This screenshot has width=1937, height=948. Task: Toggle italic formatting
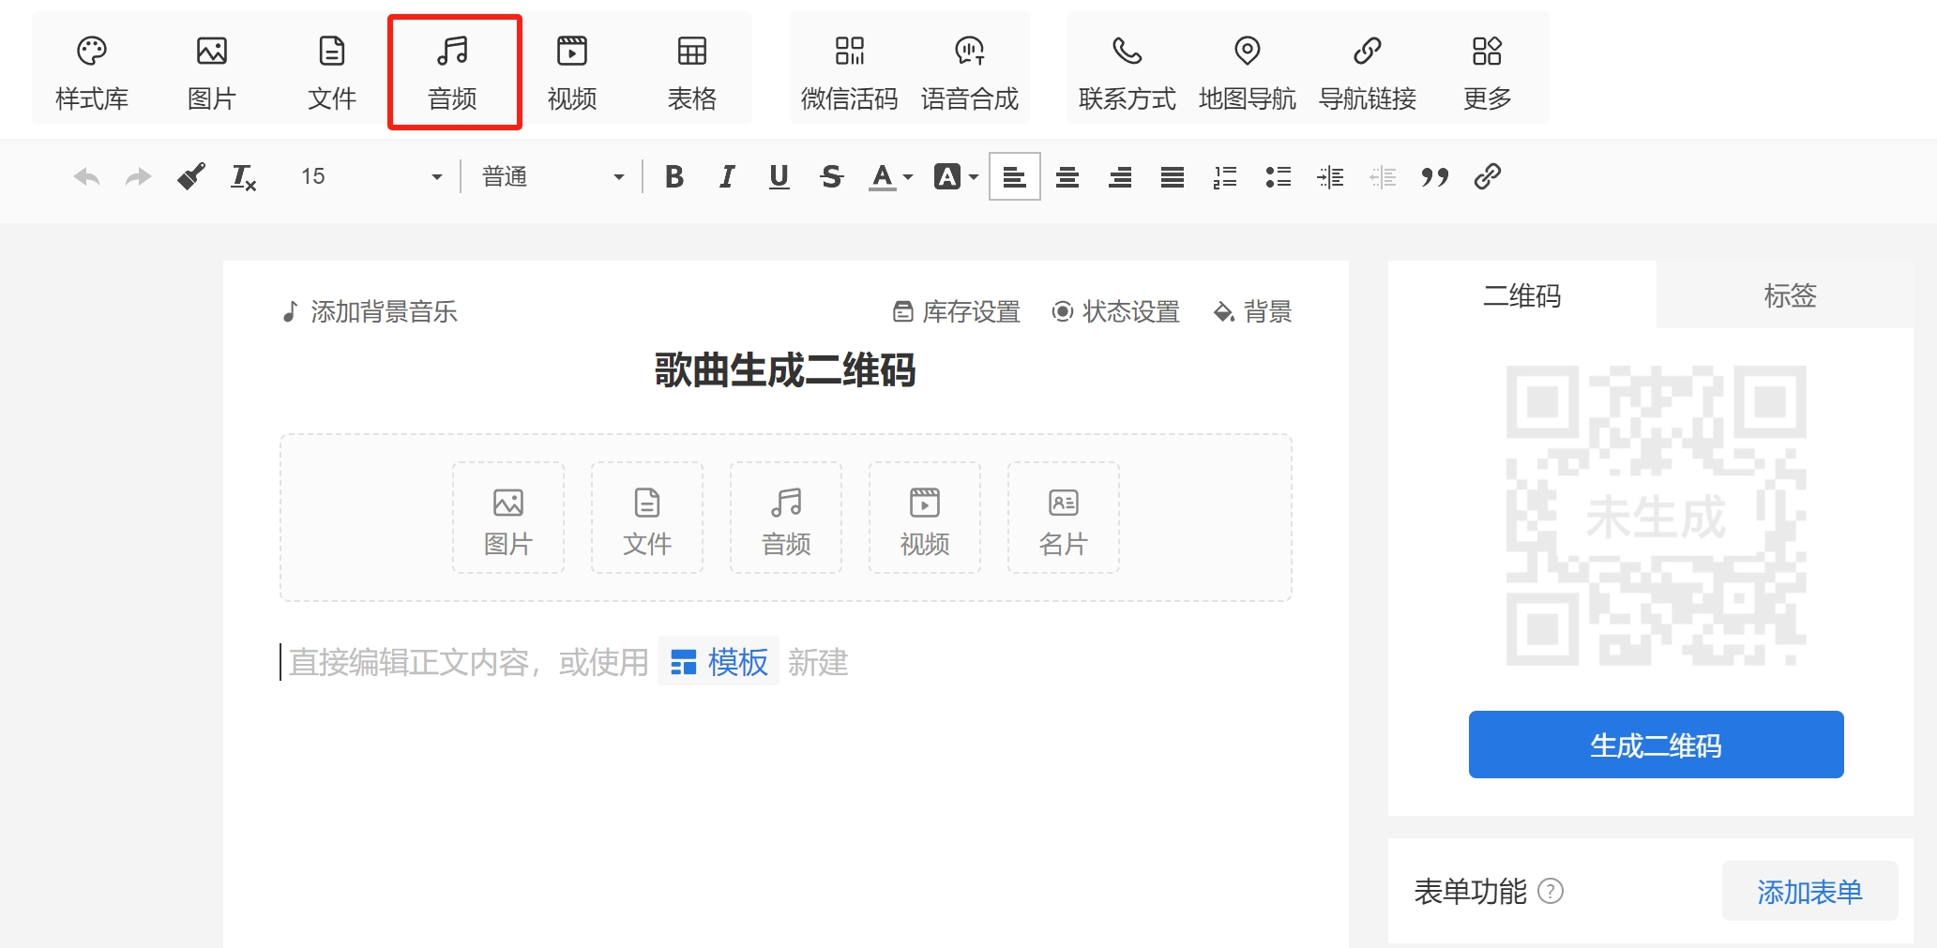click(x=726, y=176)
